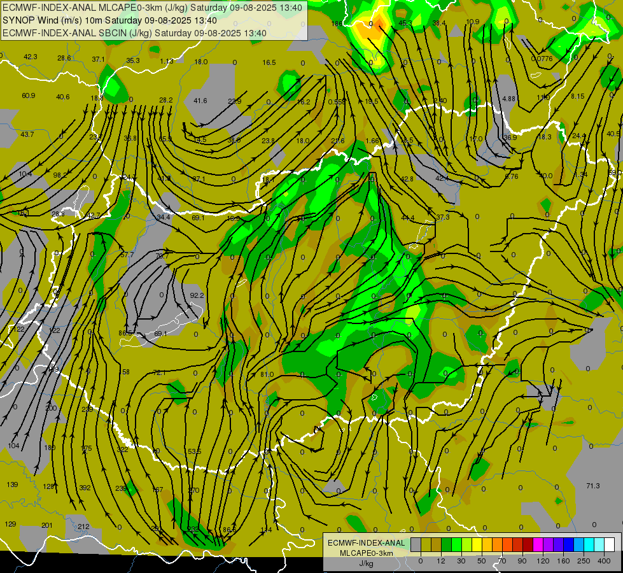Click the map value 38.4
623x573 pixels.
(439, 23)
